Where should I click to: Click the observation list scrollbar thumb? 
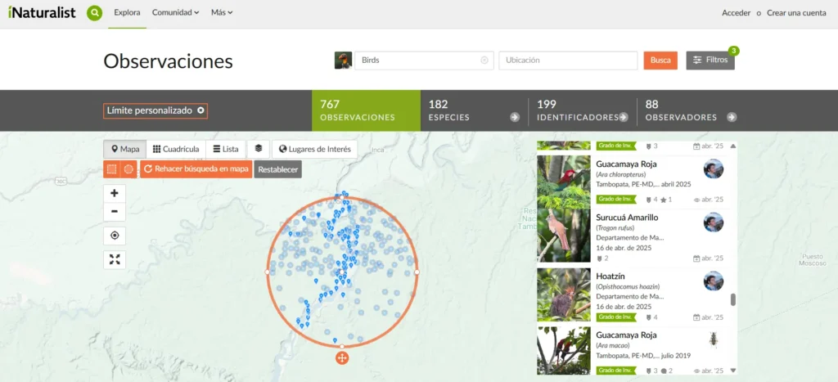[732, 299]
